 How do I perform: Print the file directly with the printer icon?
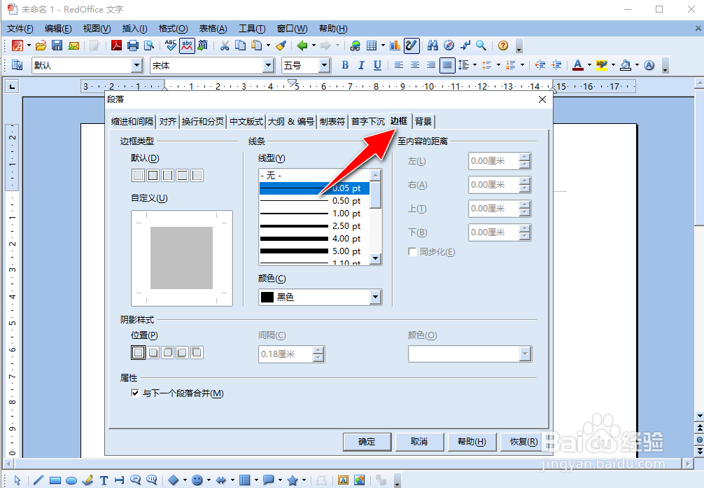(133, 46)
